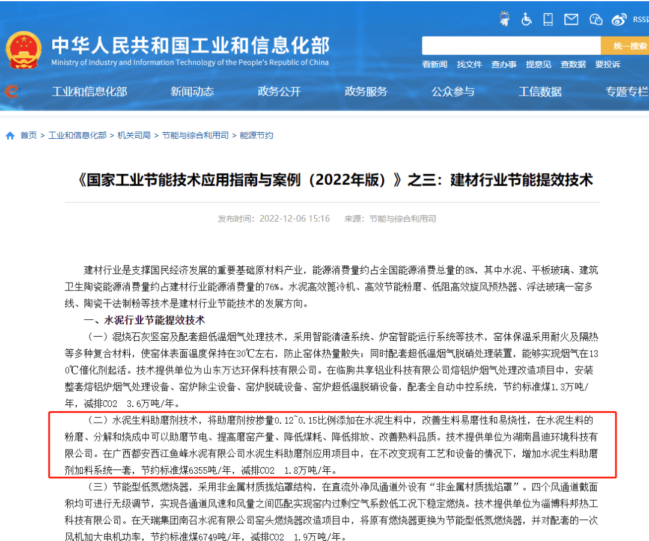The image size is (649, 541).
Task: Click 机关司局 breadcrumb link
Action: click(134, 136)
